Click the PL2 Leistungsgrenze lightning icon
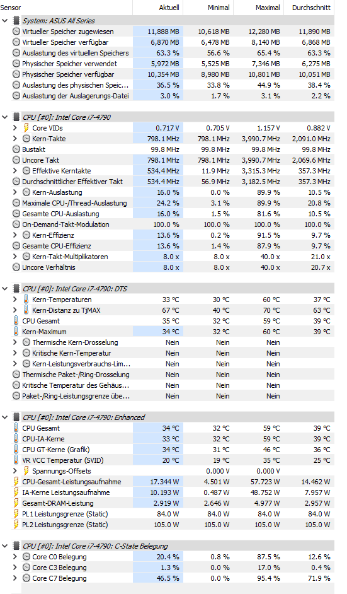 (x=16, y=525)
